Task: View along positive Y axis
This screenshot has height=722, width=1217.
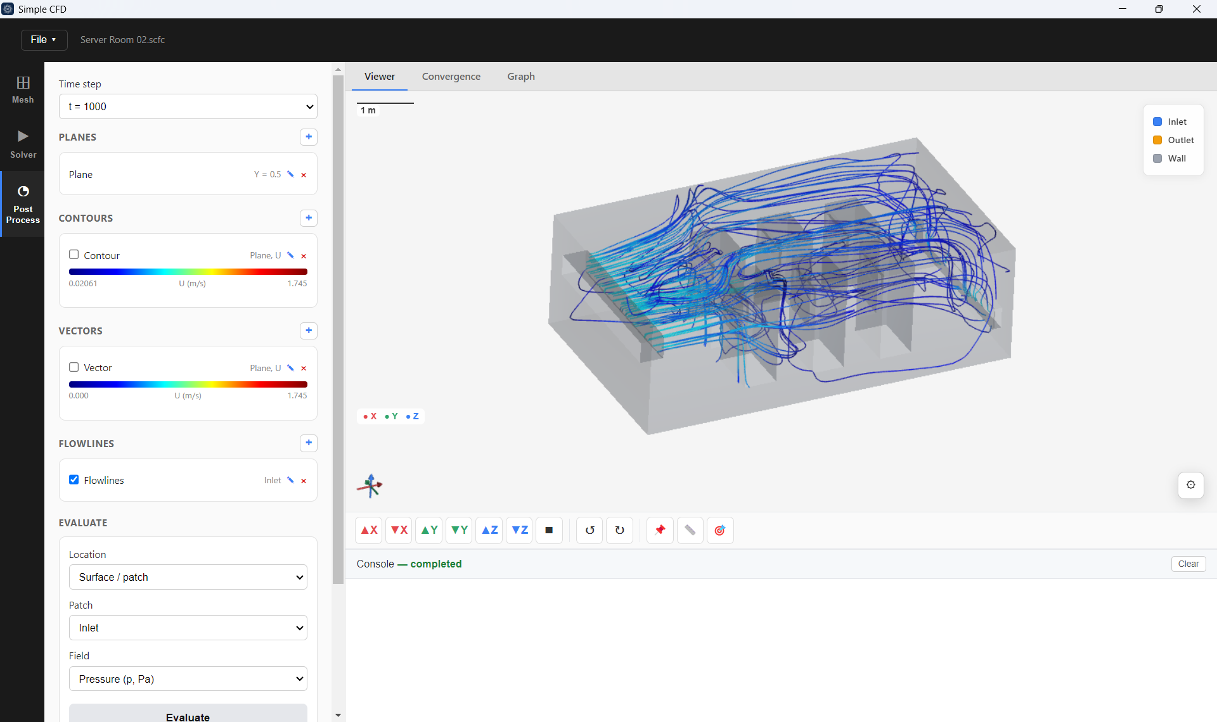Action: click(x=429, y=530)
